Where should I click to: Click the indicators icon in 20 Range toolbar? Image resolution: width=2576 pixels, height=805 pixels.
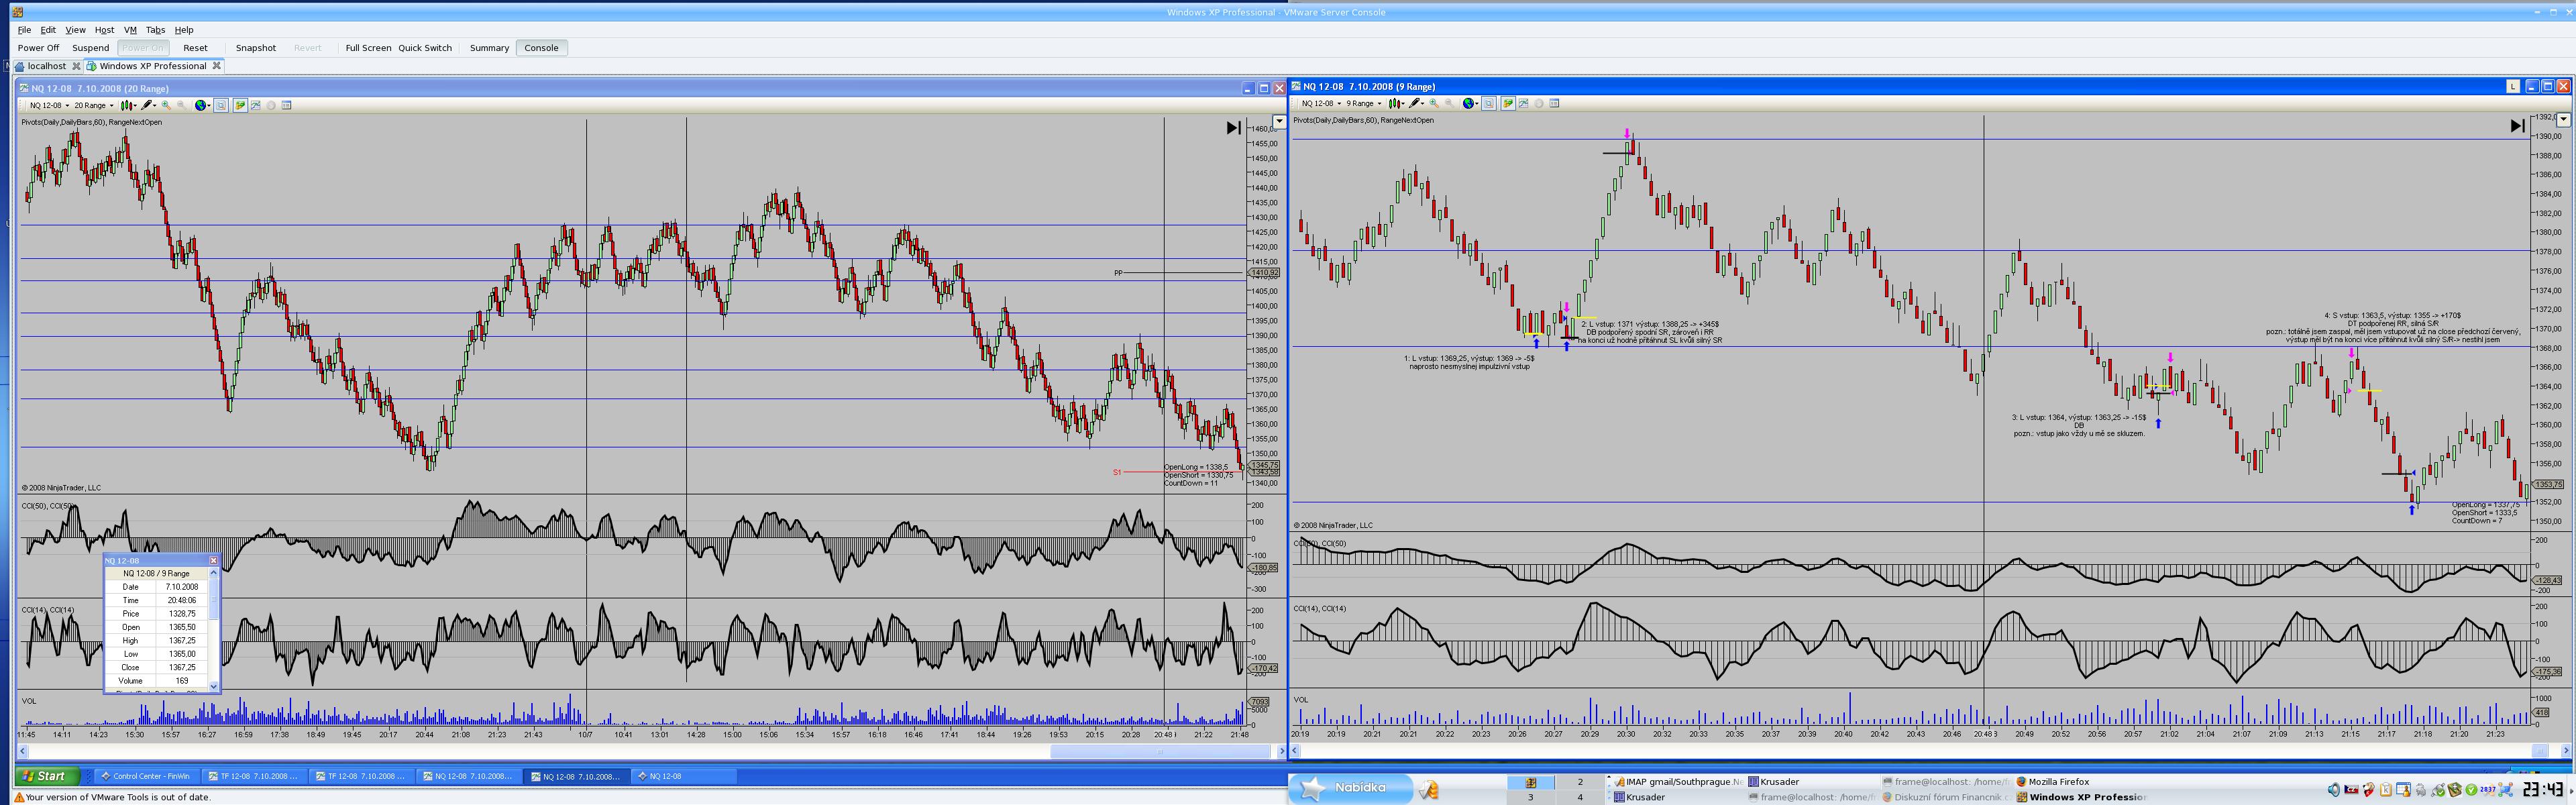(x=255, y=105)
